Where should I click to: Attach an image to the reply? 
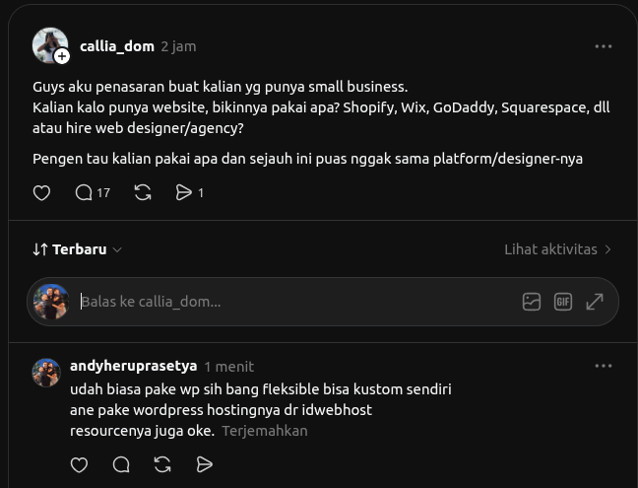coord(532,302)
